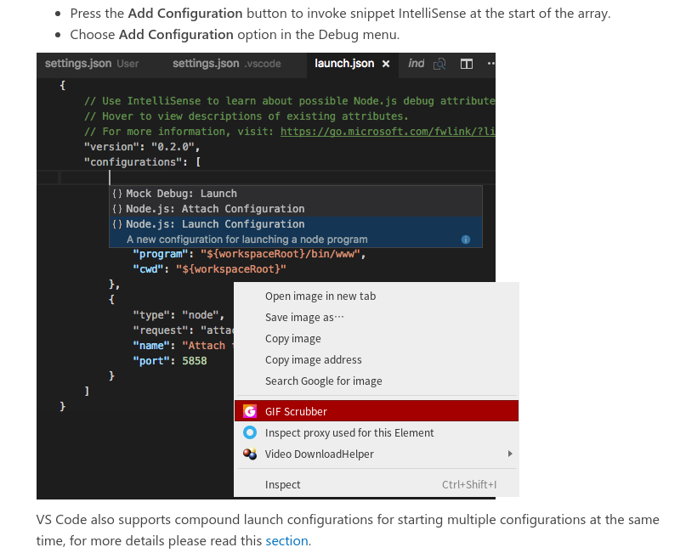Click the Video DownloadHelper colored balls icon
The image size is (686, 553).
point(250,454)
